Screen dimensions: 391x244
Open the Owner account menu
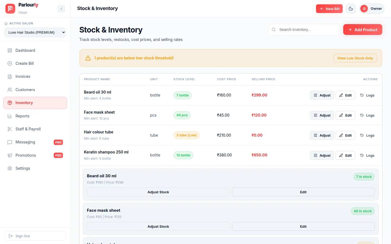[x=371, y=9]
